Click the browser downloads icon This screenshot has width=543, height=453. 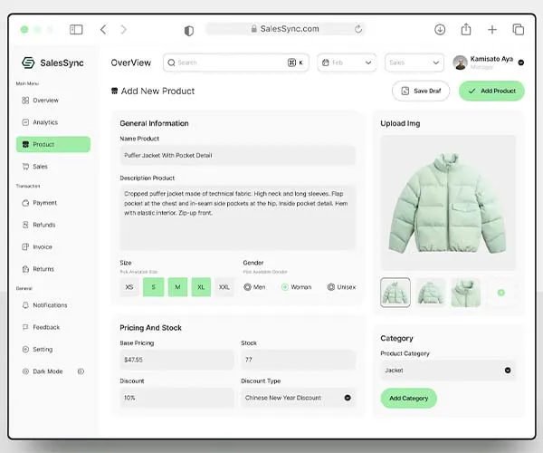tap(440, 30)
